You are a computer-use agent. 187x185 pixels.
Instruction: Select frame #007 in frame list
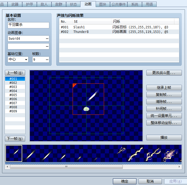coord(15,103)
